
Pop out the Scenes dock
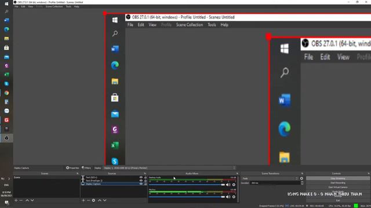click(77, 173)
